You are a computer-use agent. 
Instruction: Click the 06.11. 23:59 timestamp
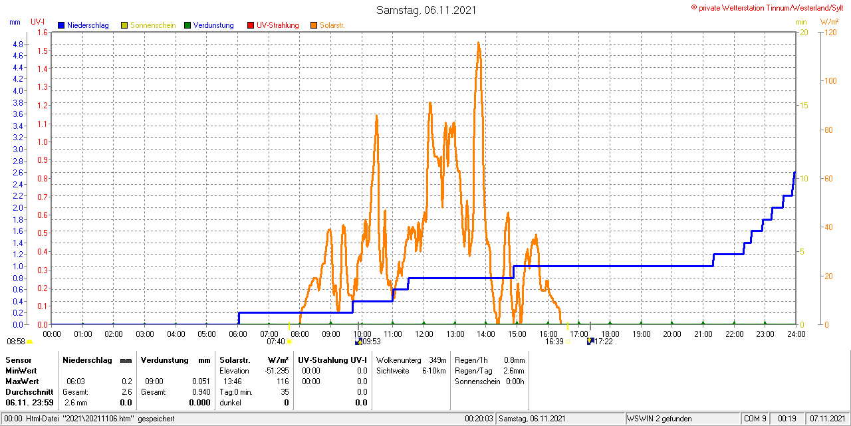(x=29, y=403)
